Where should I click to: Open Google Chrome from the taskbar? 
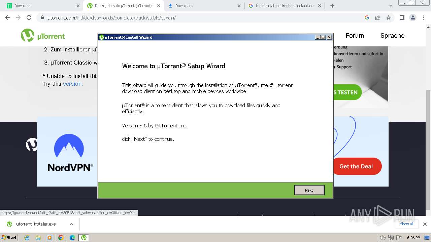(x=61, y=238)
